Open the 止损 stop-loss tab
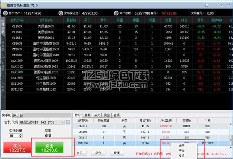Screen dimensions: 233x159 pyautogui.click(x=117, y=115)
